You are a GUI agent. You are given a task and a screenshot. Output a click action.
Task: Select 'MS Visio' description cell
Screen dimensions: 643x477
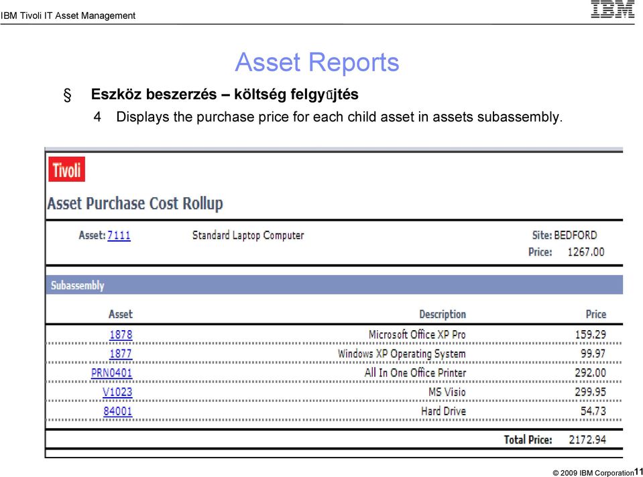(447, 392)
